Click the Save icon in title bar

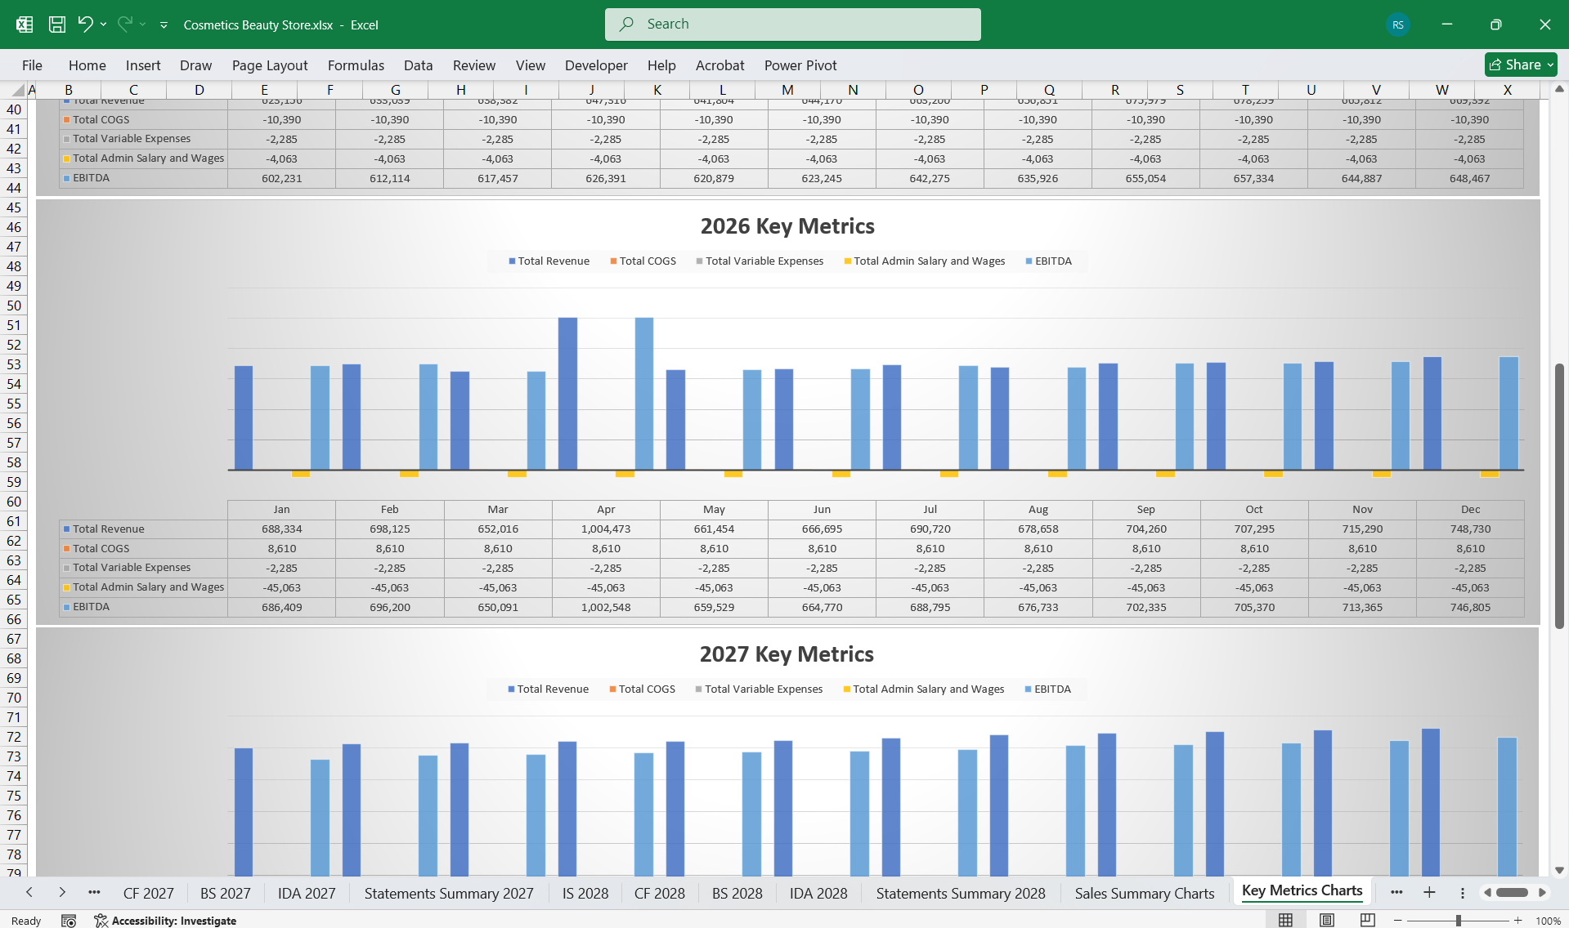56,25
